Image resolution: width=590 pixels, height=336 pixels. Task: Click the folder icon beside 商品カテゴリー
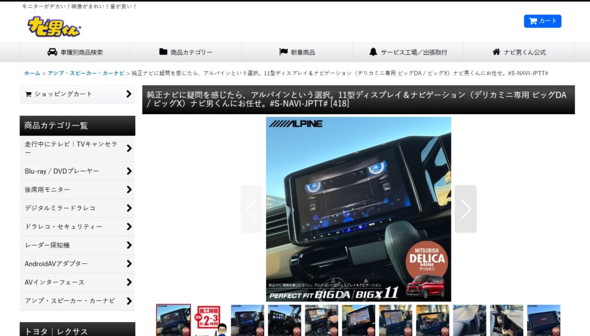coord(163,52)
